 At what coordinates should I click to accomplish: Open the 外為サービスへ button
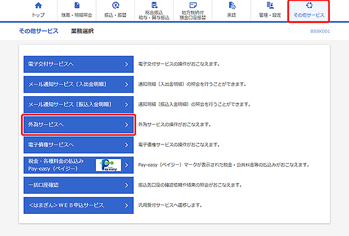(x=79, y=125)
